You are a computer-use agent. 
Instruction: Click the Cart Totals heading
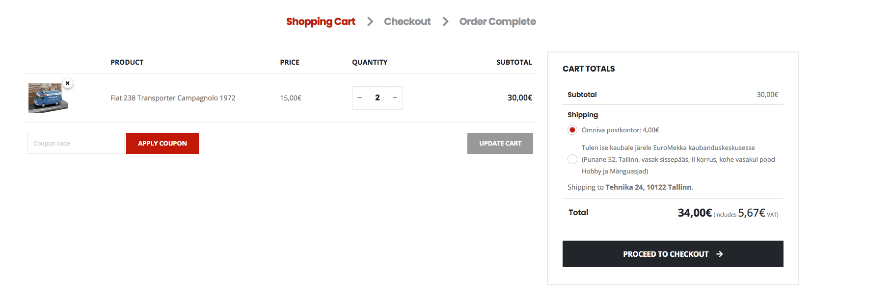pyautogui.click(x=589, y=69)
